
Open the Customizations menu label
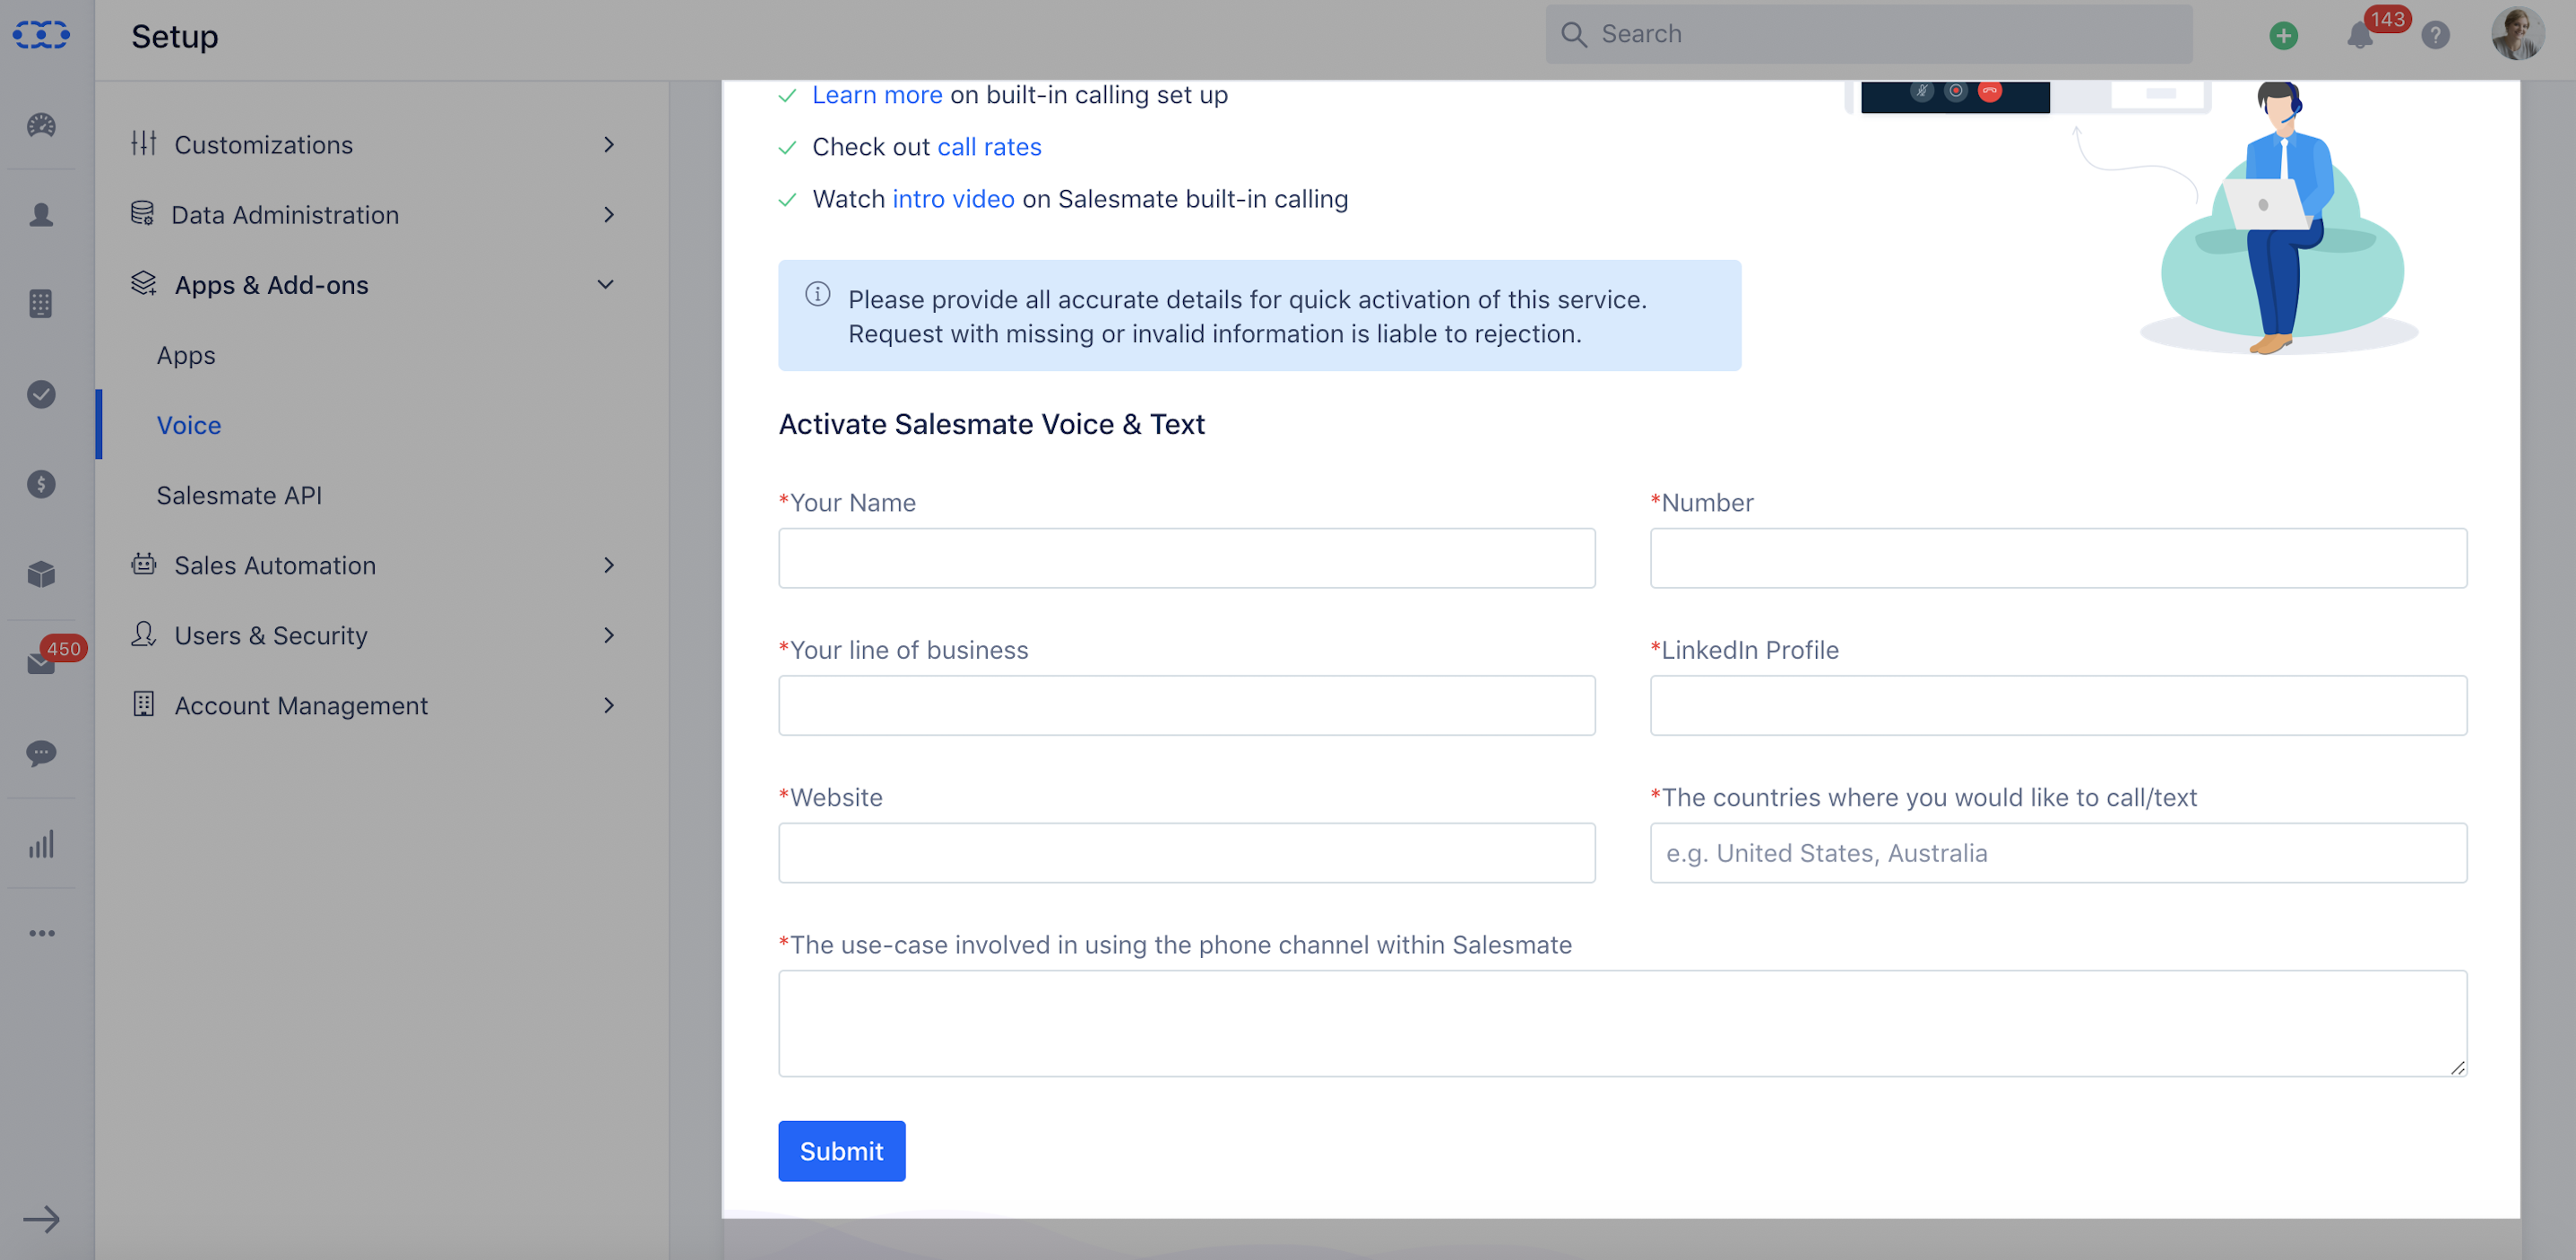click(264, 145)
